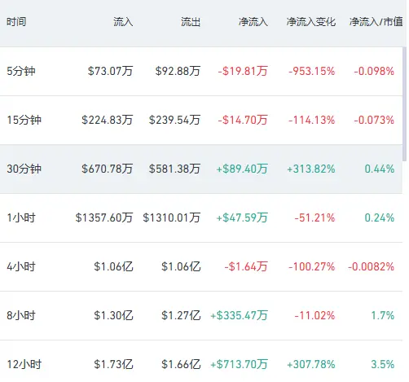Sort by the 净流入/市值 column header
409x382 pixels.
[x=376, y=22]
